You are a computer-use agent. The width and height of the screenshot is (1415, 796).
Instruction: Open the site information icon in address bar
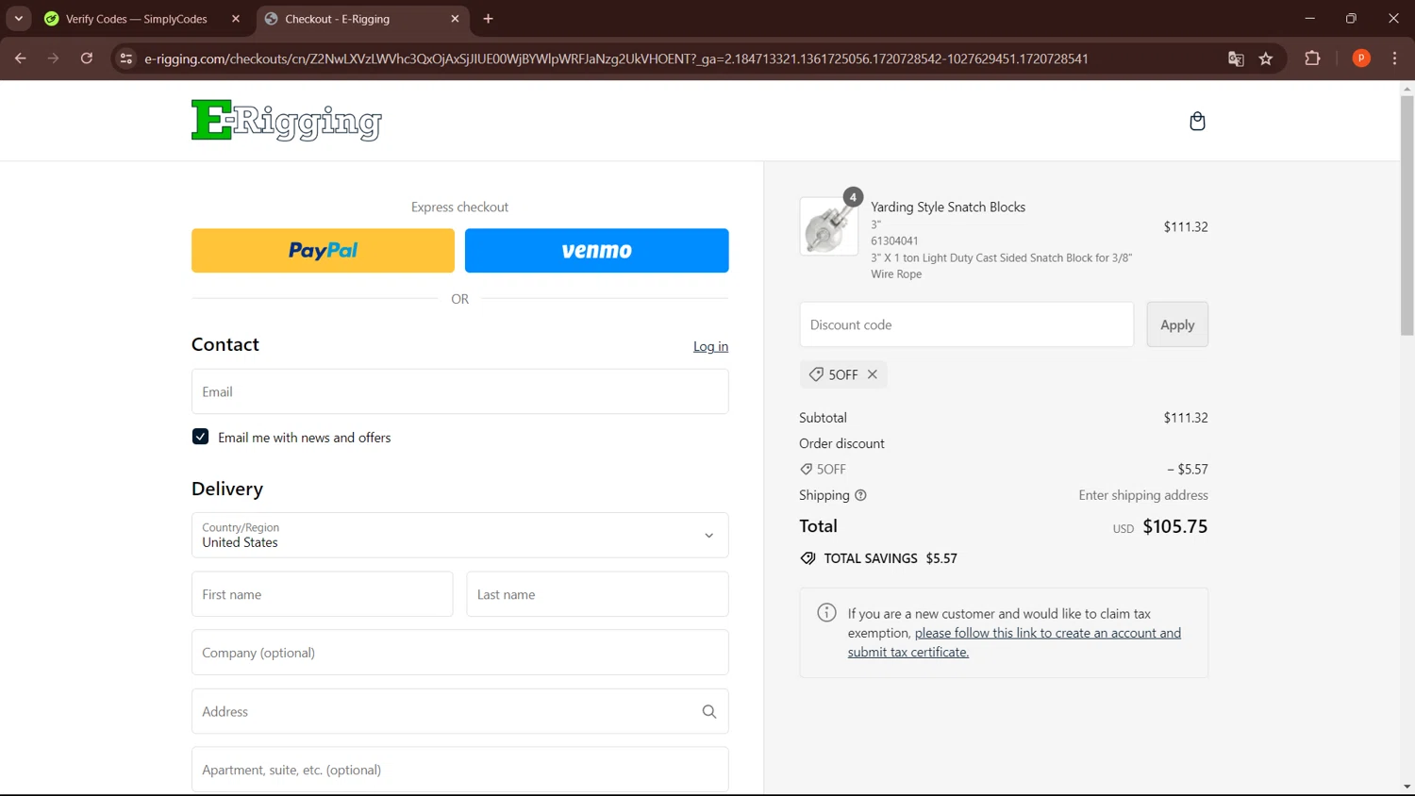pyautogui.click(x=125, y=58)
